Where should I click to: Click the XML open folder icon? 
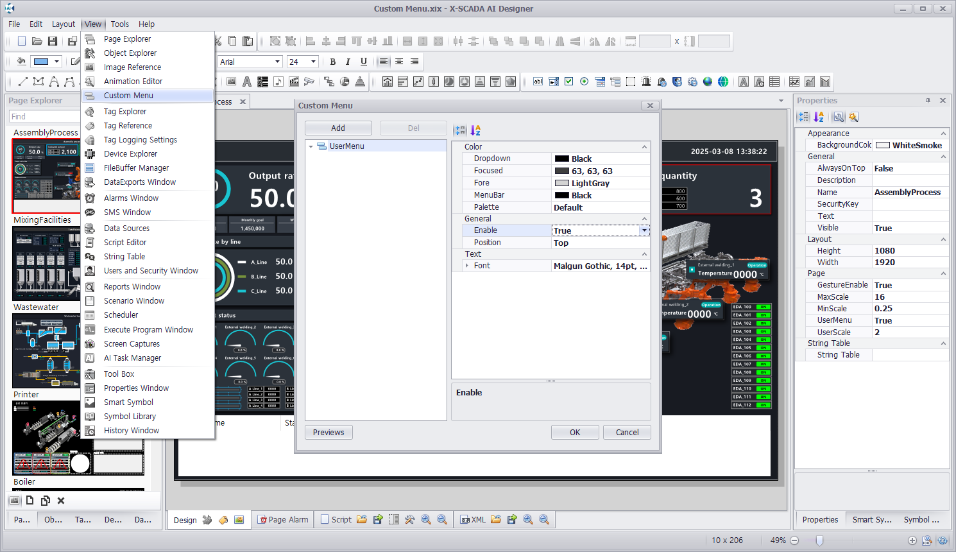tap(496, 519)
